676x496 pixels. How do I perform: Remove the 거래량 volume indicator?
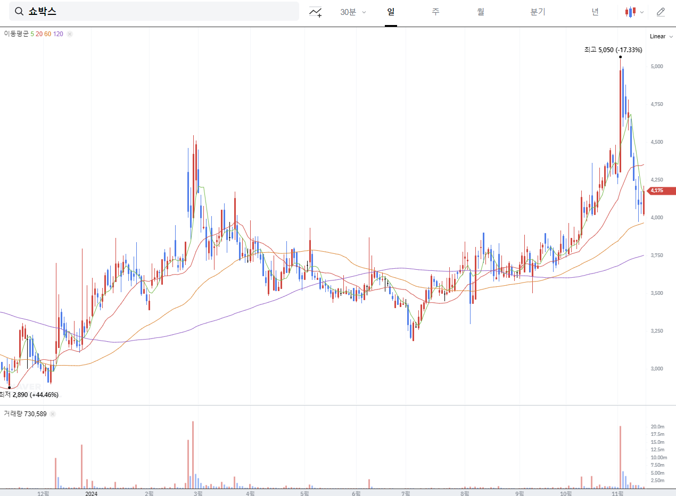53,414
